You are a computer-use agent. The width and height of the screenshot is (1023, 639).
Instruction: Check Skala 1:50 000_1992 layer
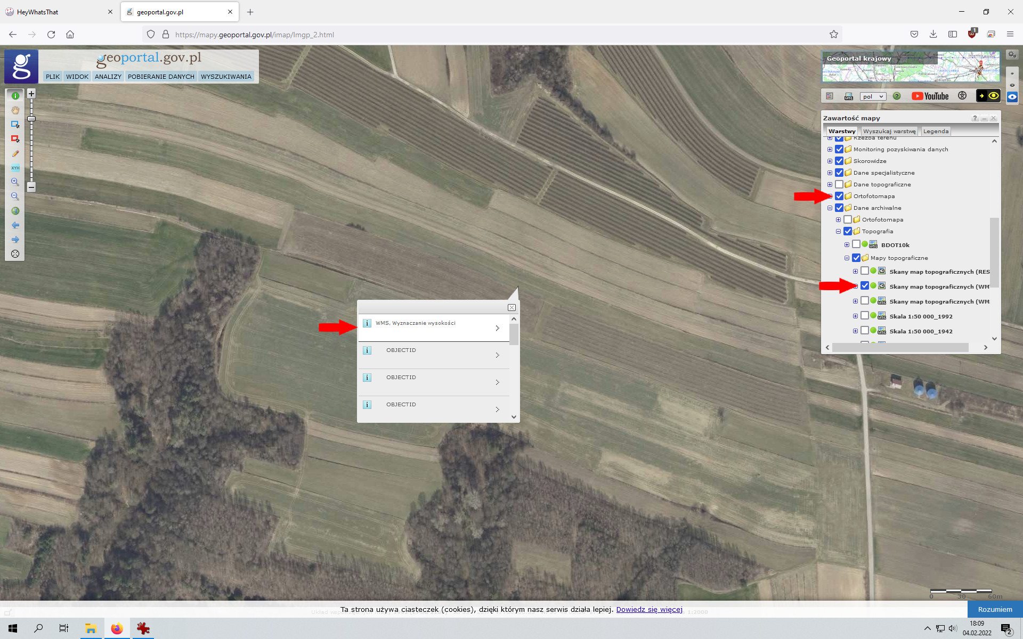click(865, 316)
